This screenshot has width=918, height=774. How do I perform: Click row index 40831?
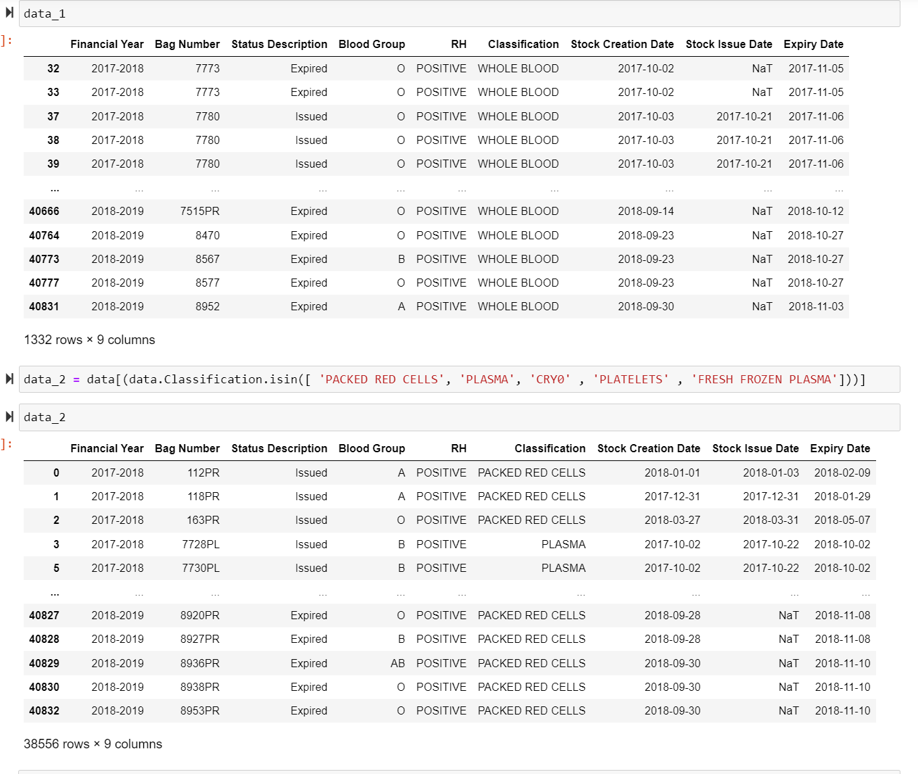(44, 306)
